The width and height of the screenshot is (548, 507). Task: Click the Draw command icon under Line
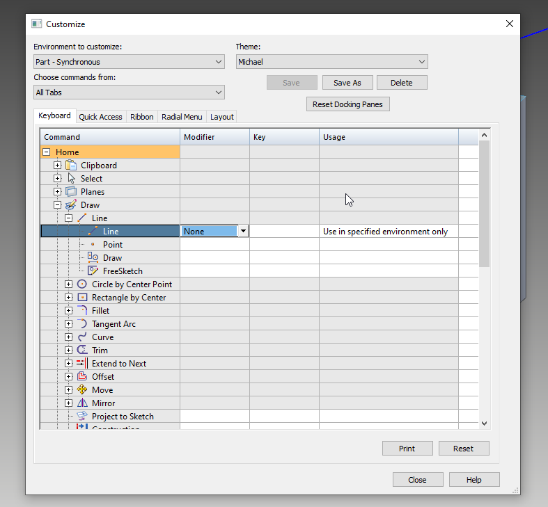[93, 258]
